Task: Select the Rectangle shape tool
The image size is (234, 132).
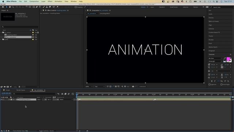Action: pos(34,7)
